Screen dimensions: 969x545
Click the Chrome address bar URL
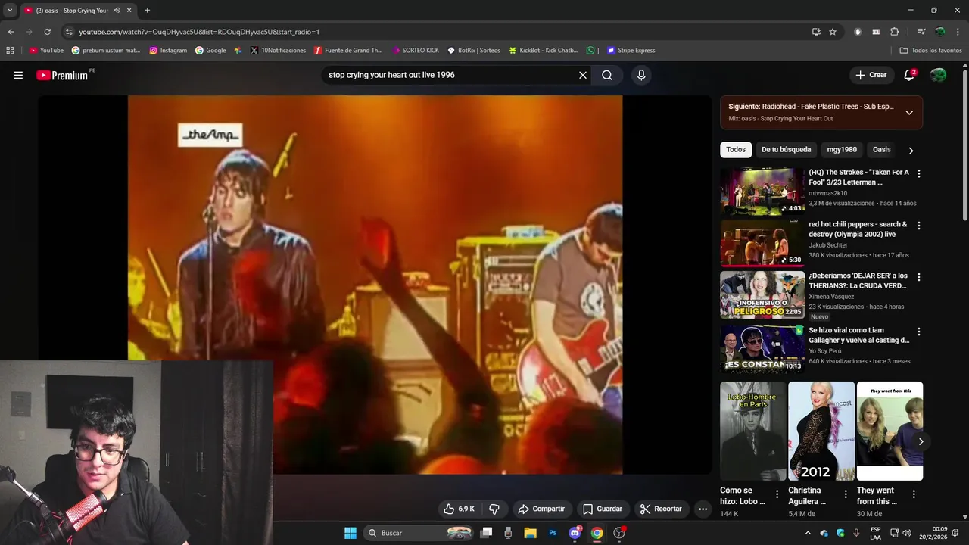199,32
